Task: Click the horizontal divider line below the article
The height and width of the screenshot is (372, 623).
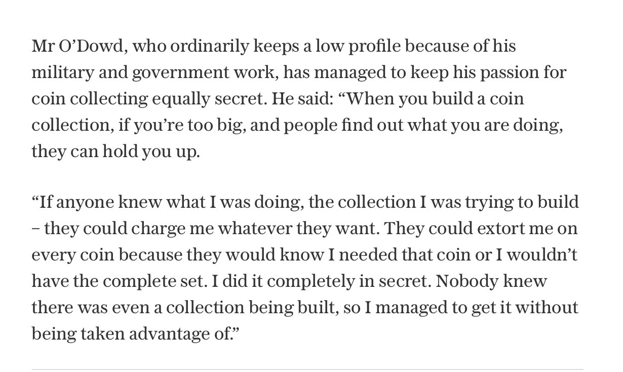Action: pyautogui.click(x=307, y=369)
